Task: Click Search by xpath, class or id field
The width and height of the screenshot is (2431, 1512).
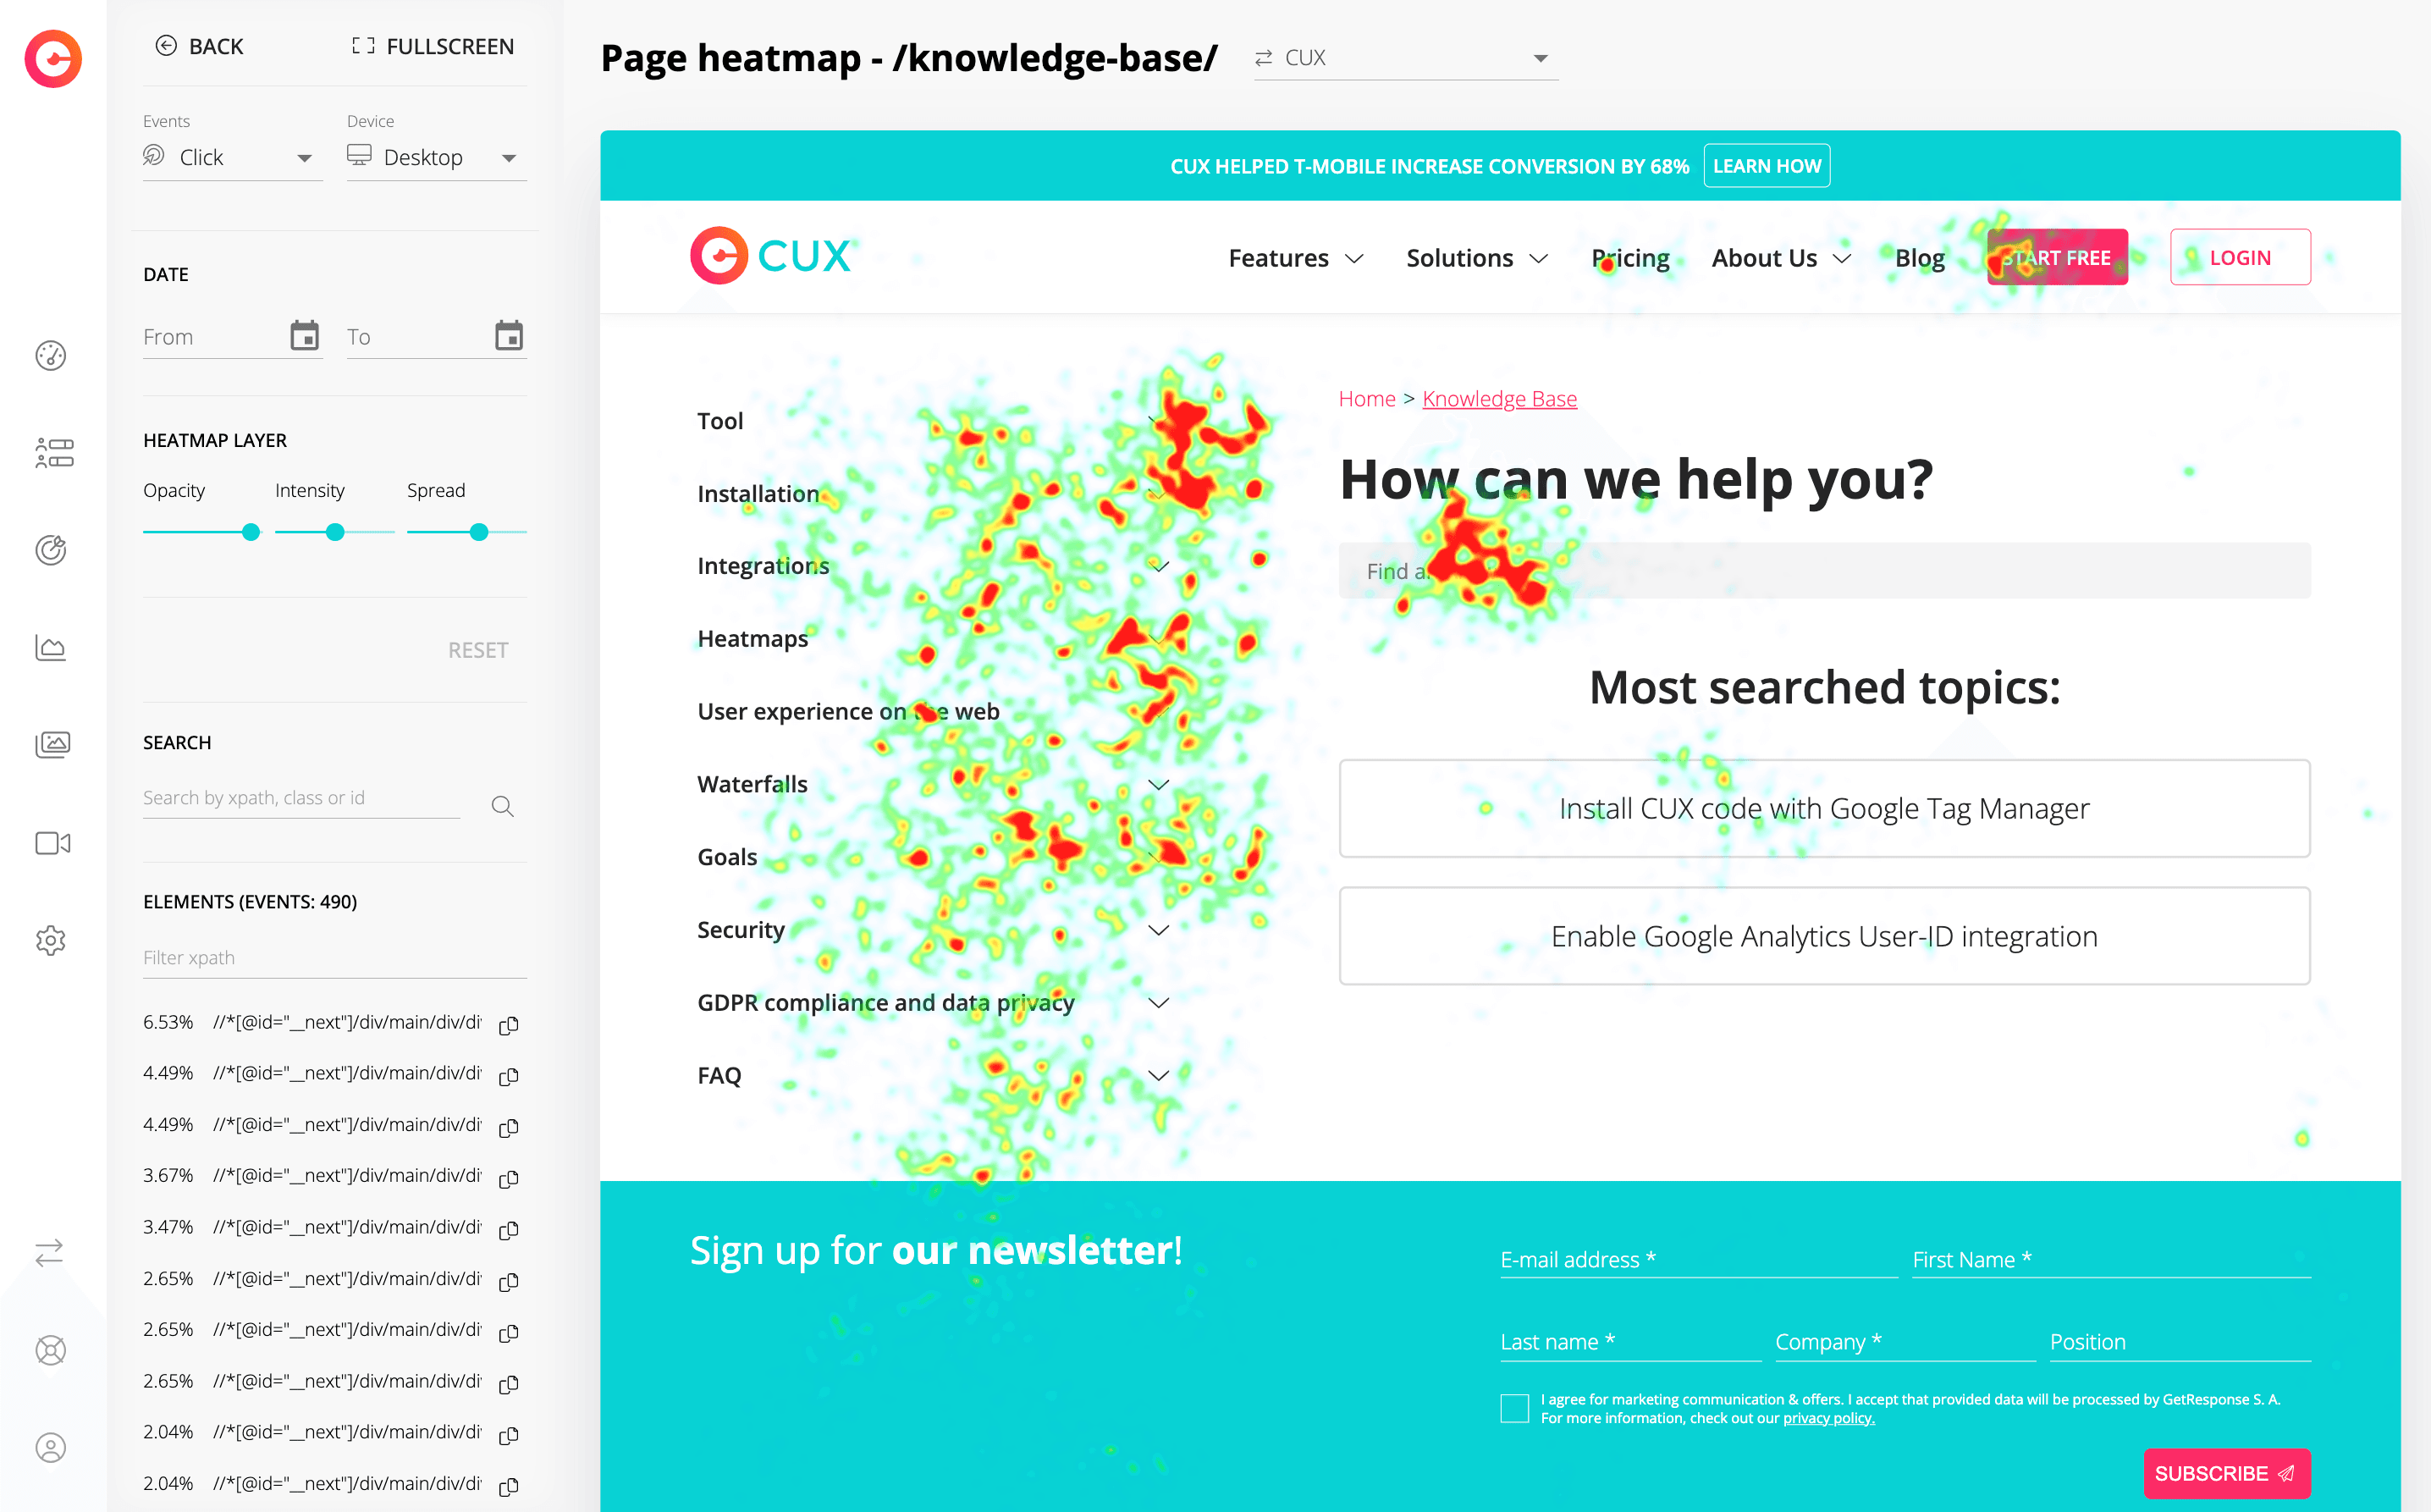Action: (x=300, y=798)
